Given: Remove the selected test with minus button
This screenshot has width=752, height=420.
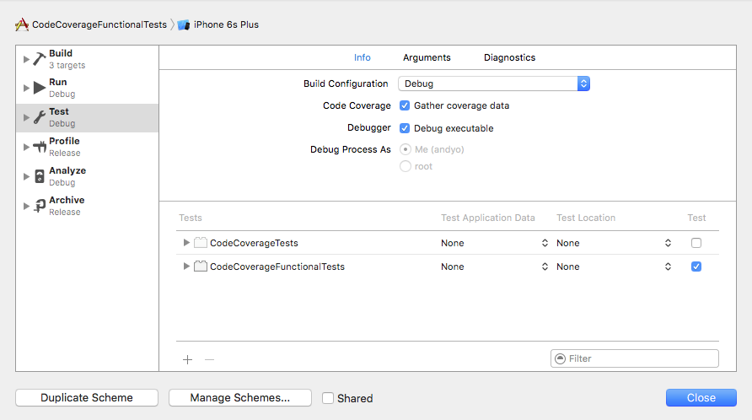Looking at the screenshot, I should point(210,359).
